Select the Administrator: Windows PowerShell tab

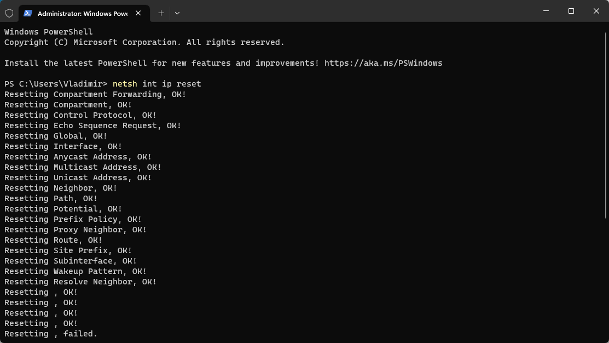(82, 13)
